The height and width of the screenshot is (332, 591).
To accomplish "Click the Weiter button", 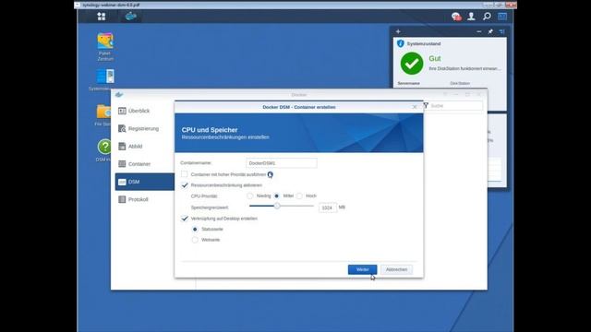I will [362, 269].
